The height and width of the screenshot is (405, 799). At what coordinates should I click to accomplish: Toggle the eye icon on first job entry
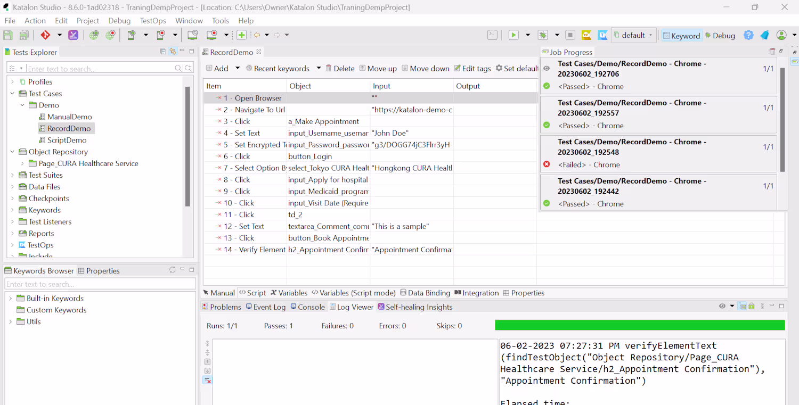coord(547,69)
